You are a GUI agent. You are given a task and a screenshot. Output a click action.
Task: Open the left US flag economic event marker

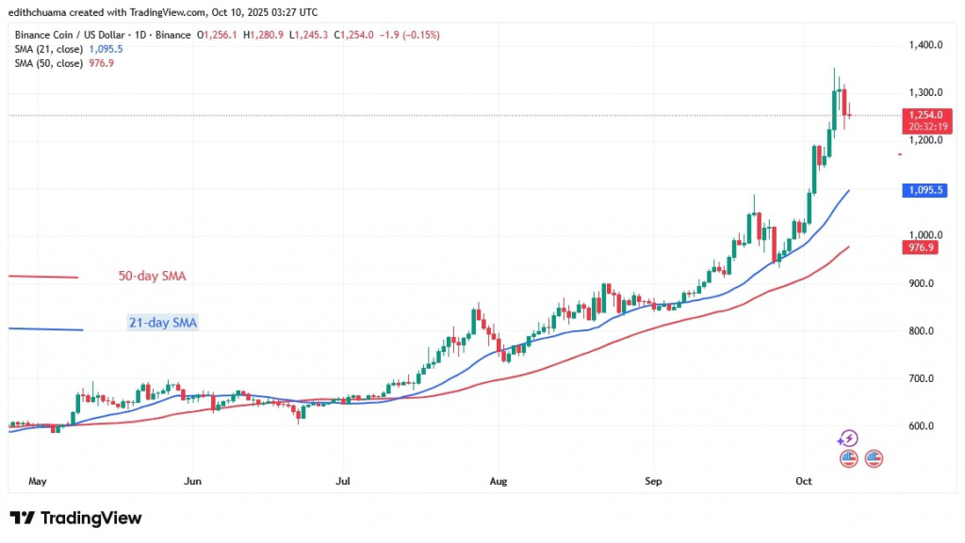tap(847, 458)
